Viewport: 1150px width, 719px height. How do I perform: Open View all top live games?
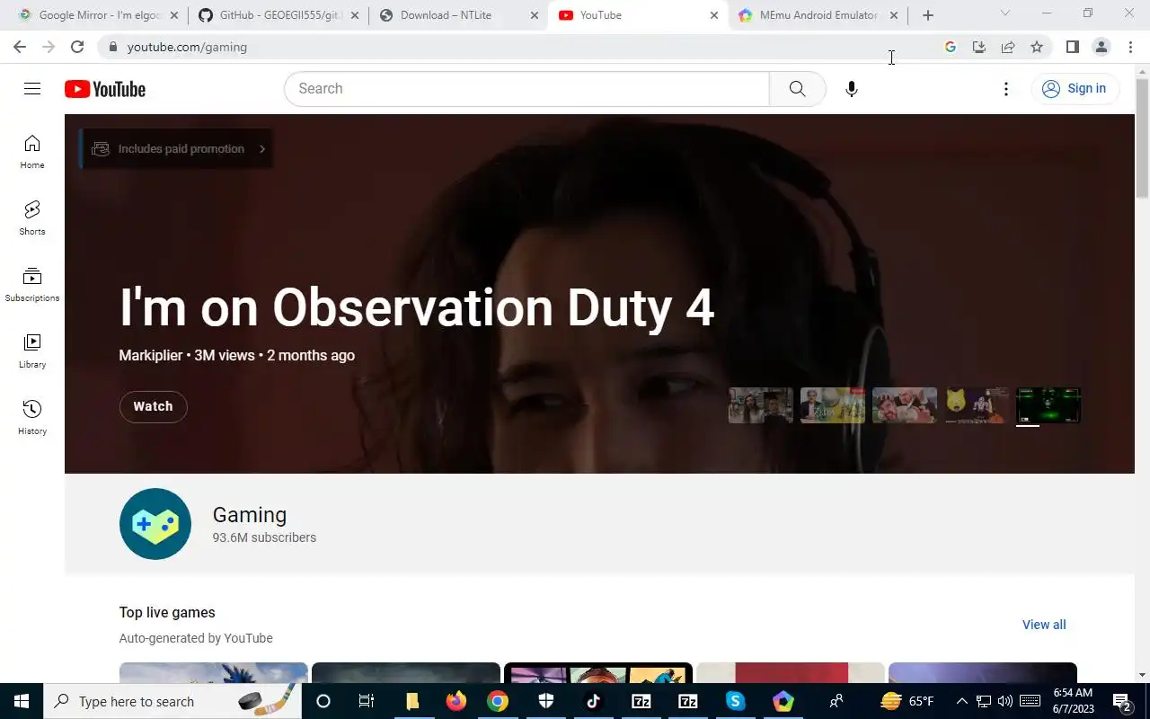[1044, 625]
